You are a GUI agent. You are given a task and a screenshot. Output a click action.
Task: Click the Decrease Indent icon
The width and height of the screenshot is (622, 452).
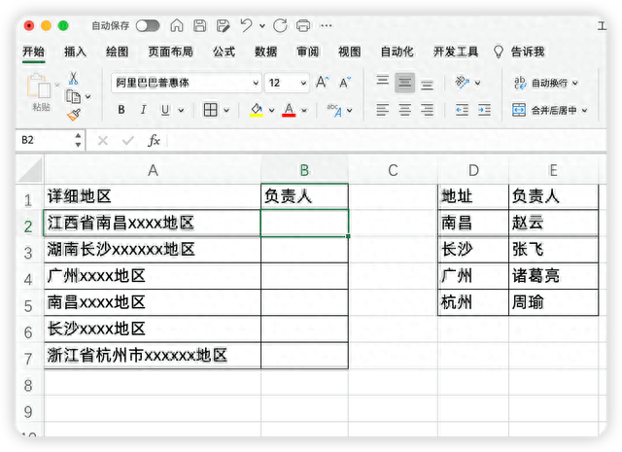(x=463, y=110)
